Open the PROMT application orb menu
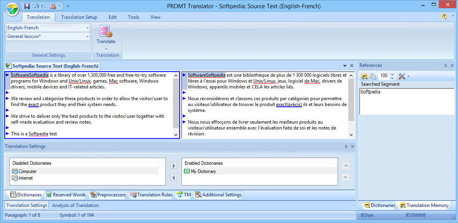This screenshot has height=223, width=458. tap(12, 9)
